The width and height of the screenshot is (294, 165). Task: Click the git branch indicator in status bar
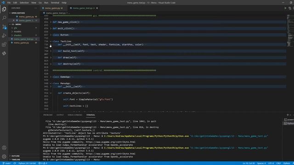point(7,163)
